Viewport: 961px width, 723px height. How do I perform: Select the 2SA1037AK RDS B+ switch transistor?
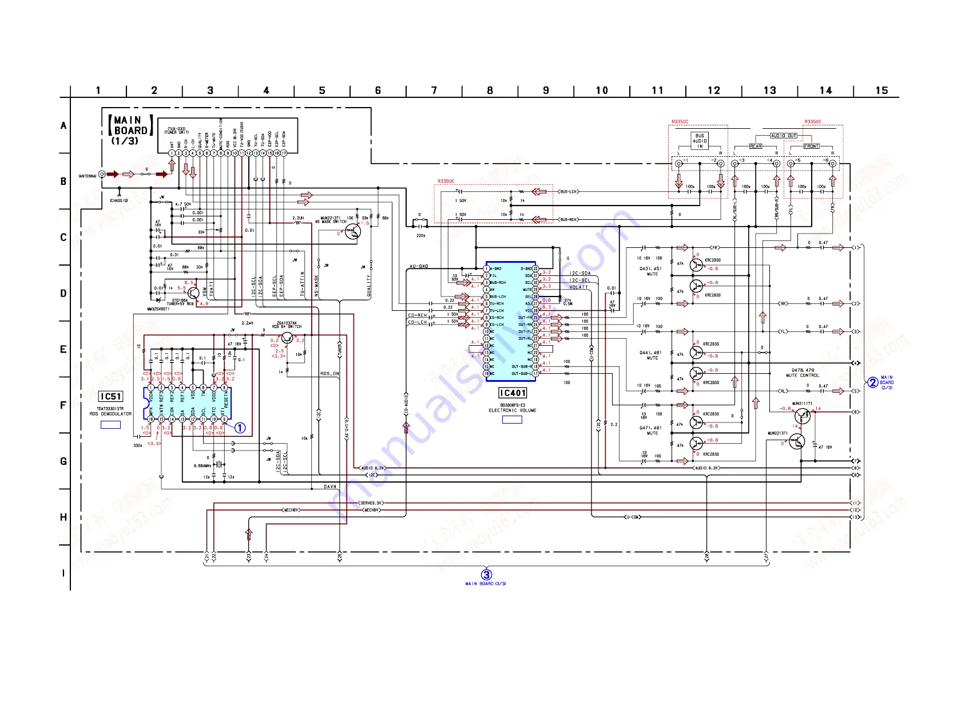tap(287, 338)
